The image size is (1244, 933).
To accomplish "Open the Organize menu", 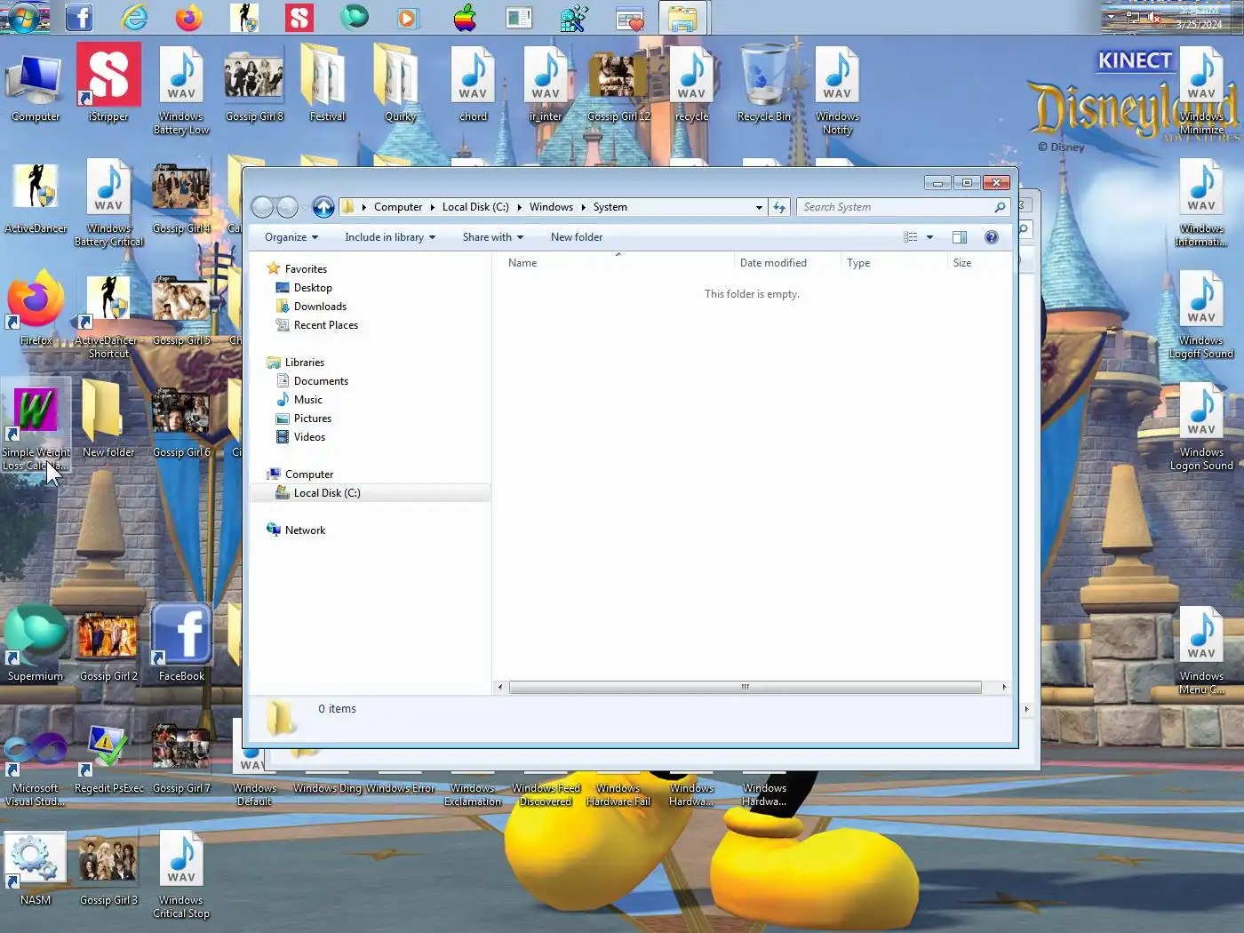I will pyautogui.click(x=291, y=237).
